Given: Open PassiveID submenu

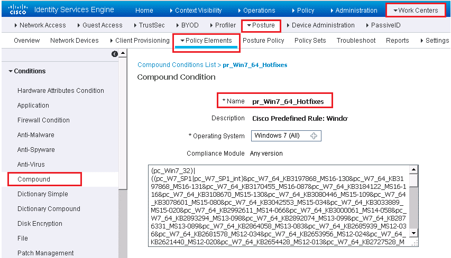Looking at the screenshot, I should pos(383,25).
